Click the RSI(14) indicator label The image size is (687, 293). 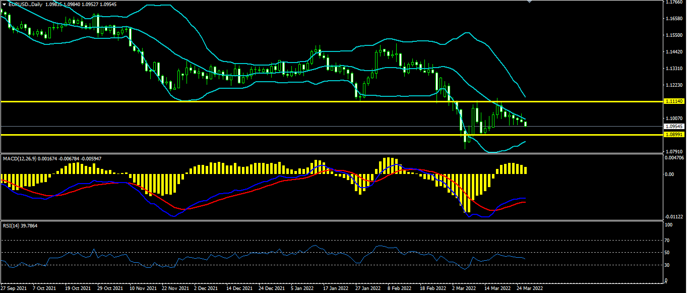point(10,225)
